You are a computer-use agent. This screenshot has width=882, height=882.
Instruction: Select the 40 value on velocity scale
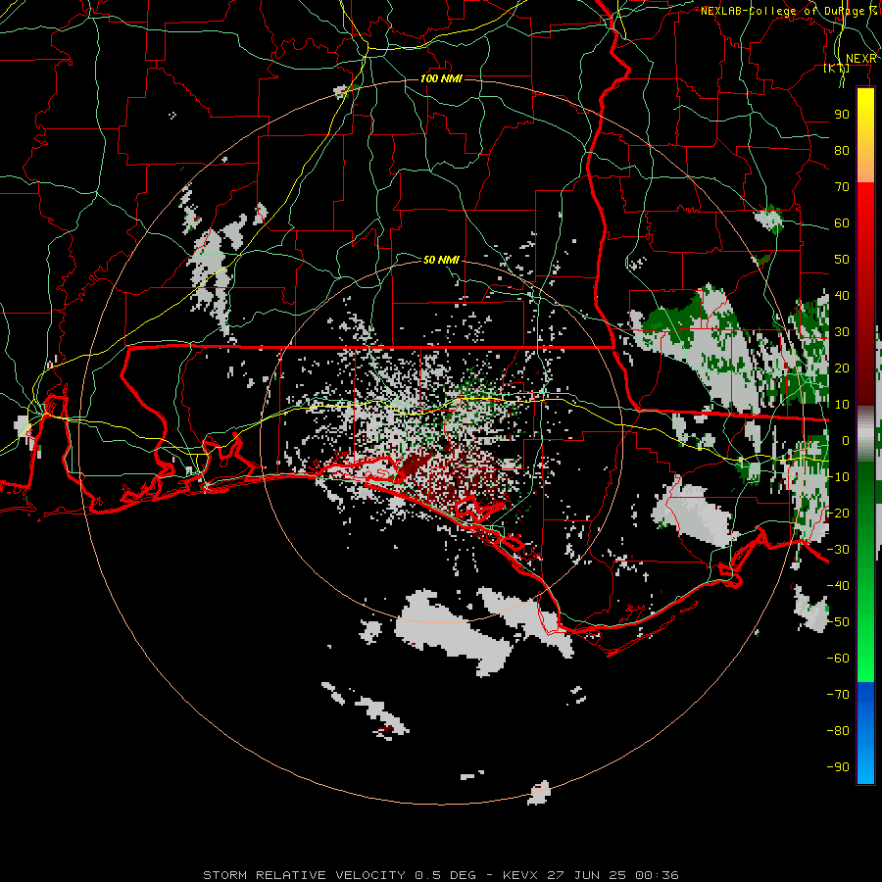(842, 296)
